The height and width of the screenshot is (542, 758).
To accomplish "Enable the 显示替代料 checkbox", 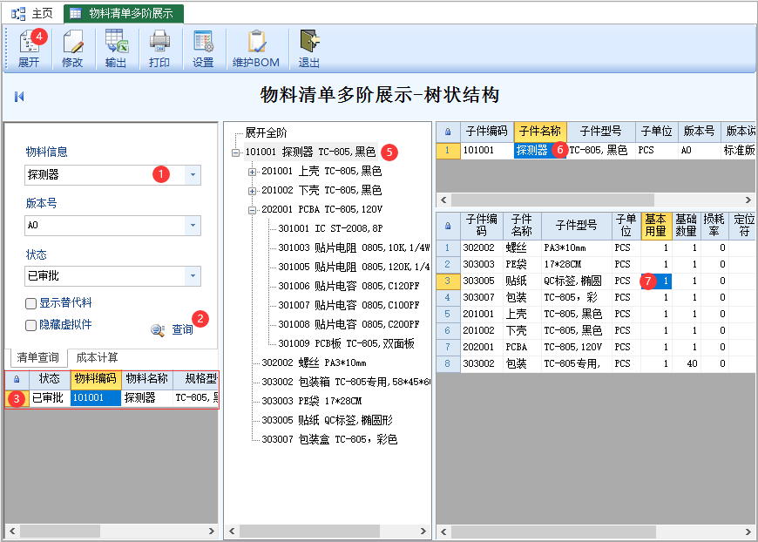I will pyautogui.click(x=30, y=303).
